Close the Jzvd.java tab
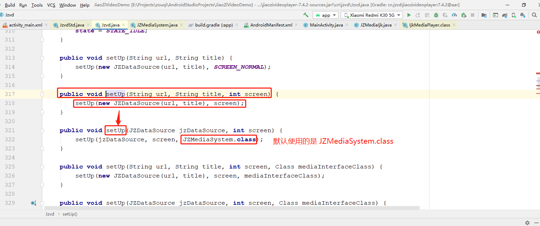The width and height of the screenshot is (540, 226). 123,25
